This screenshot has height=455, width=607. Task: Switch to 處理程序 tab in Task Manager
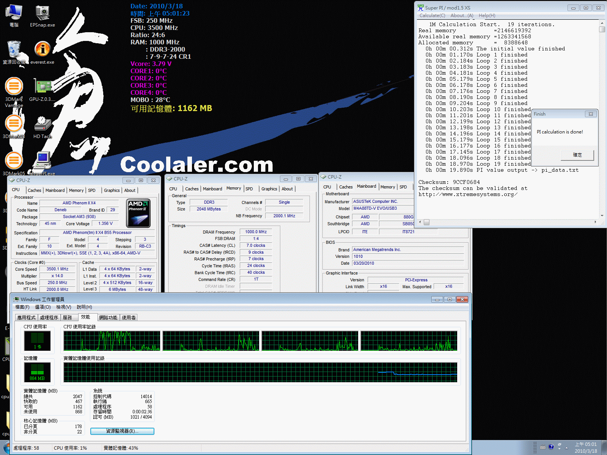tap(49, 318)
